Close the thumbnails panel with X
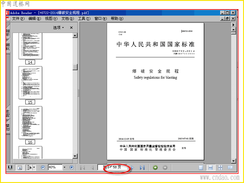244x183 pixels. pyautogui.click(x=71, y=27)
